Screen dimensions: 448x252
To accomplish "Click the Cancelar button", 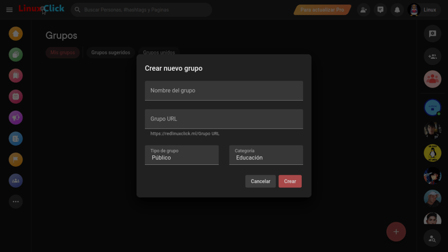I will point(260,181).
